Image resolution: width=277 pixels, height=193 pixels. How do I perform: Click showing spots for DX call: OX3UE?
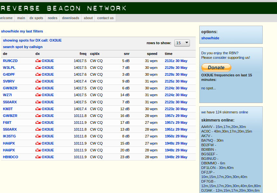click(x=32, y=40)
